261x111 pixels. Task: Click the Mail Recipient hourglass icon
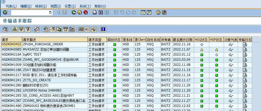65,29
